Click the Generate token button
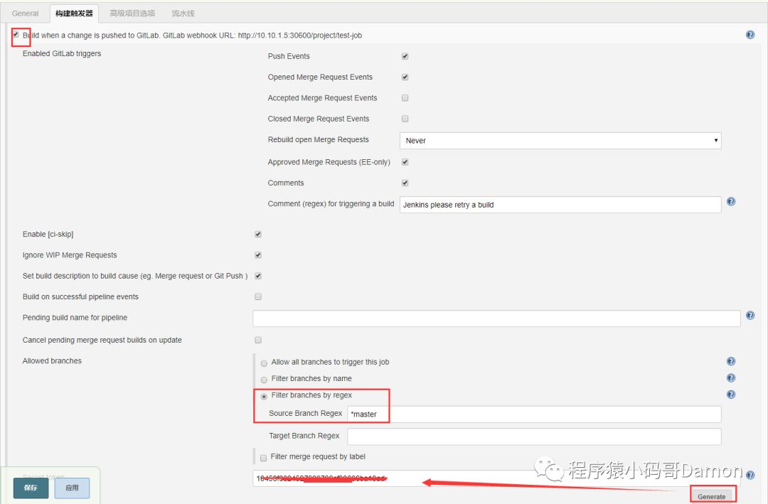 [712, 496]
